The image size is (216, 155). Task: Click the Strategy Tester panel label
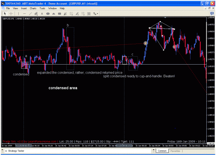[x=16, y=151]
